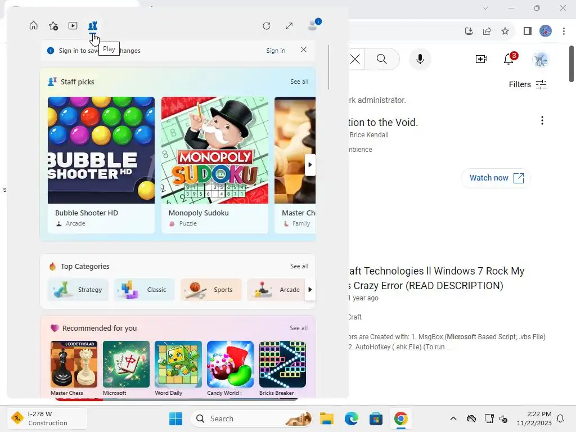Open the muted volume tray icon

click(x=503, y=418)
